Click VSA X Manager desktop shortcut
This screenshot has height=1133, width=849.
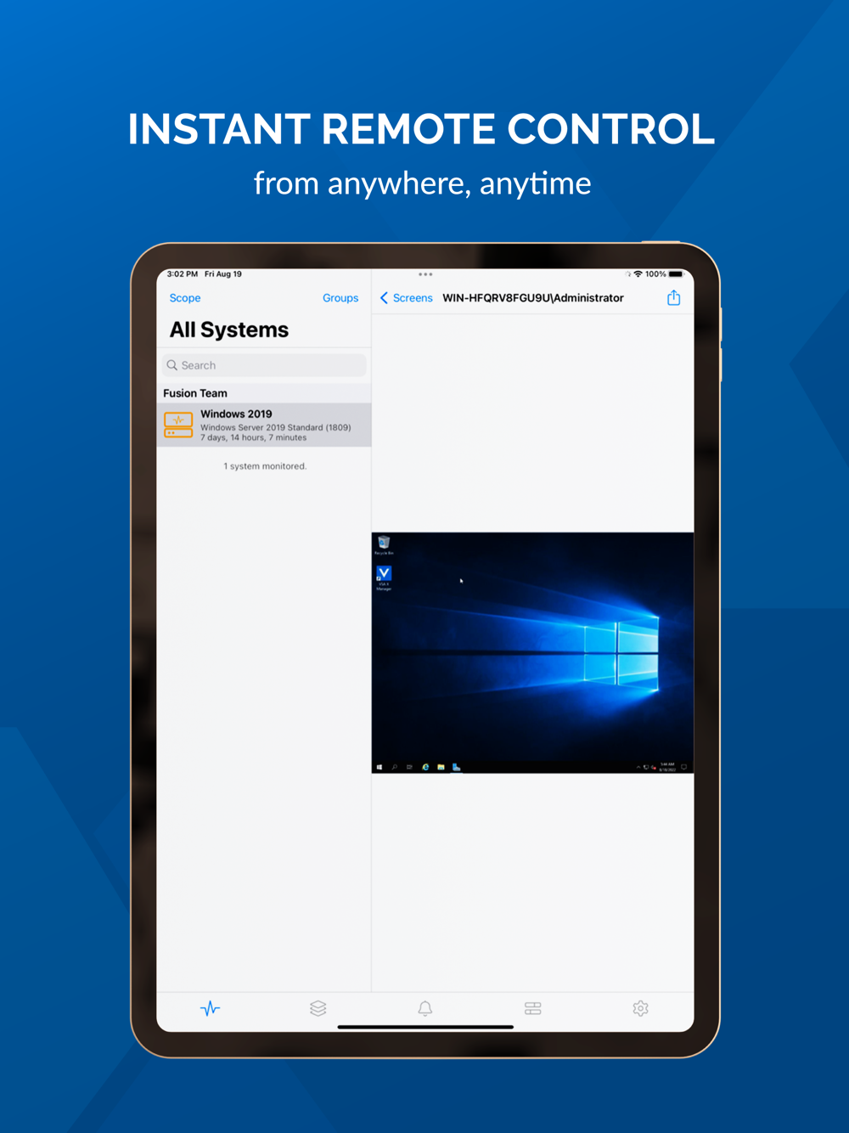(384, 578)
